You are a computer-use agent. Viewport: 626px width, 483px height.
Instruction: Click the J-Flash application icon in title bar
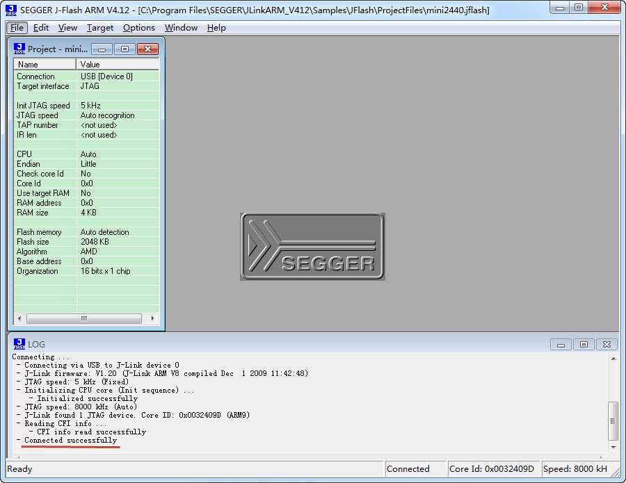11,10
